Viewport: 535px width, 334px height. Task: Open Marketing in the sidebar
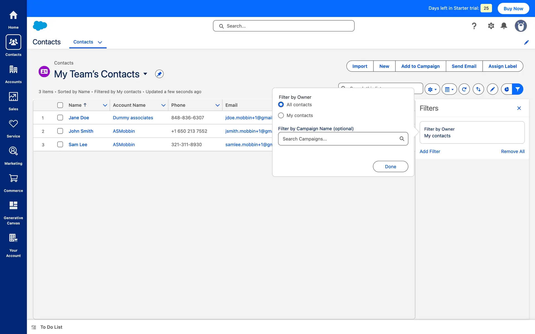13,156
